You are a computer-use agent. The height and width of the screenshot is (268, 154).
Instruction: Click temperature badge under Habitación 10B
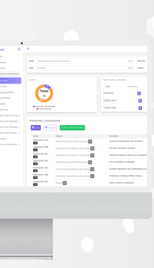pyautogui.click(x=35, y=150)
